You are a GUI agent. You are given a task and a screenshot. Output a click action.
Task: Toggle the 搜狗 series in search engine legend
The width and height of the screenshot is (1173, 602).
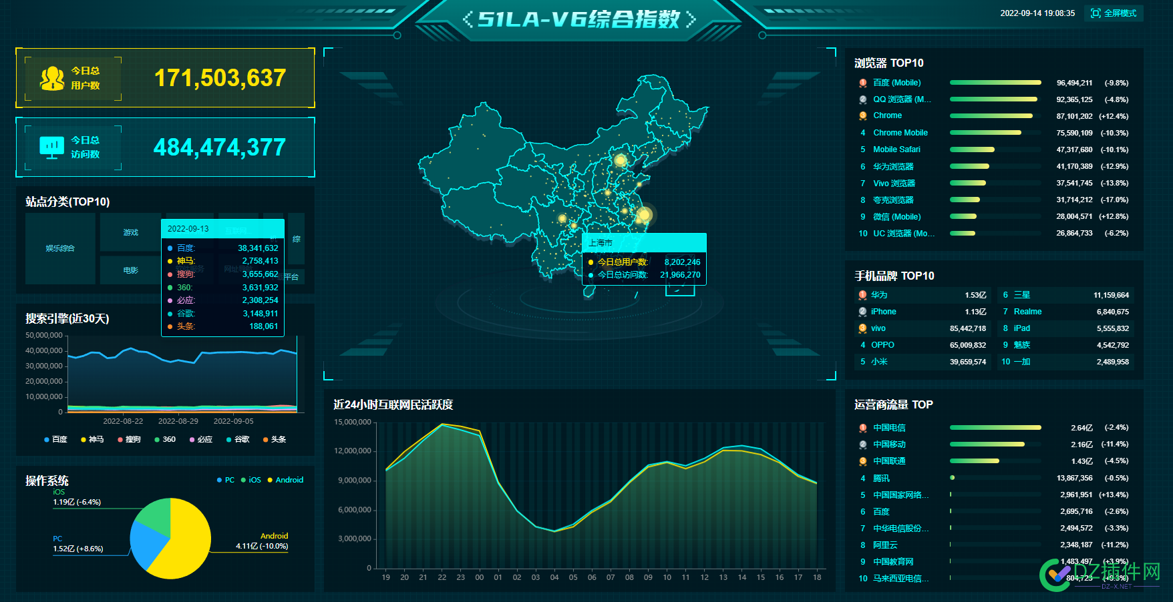coord(129,439)
